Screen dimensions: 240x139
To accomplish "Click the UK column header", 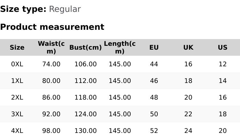I will tap(188, 47).
